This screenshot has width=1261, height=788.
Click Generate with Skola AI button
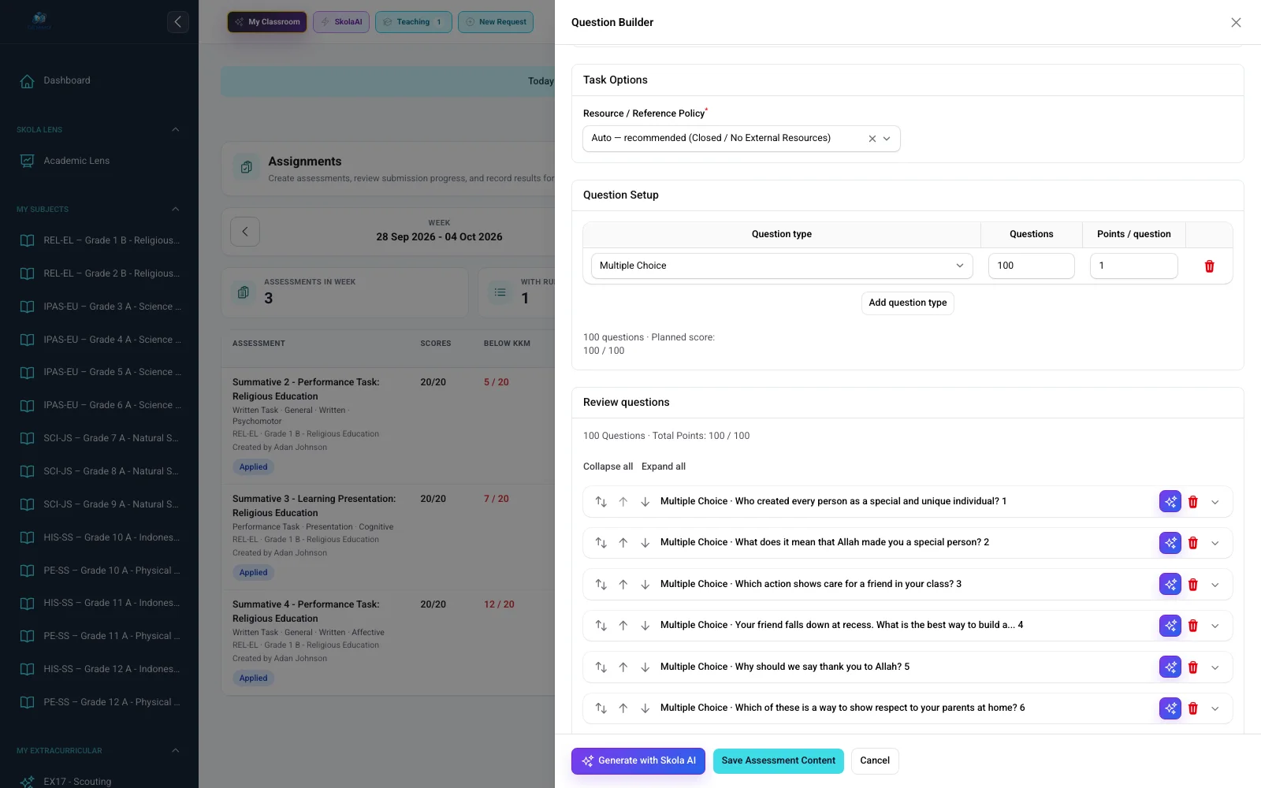coord(638,761)
